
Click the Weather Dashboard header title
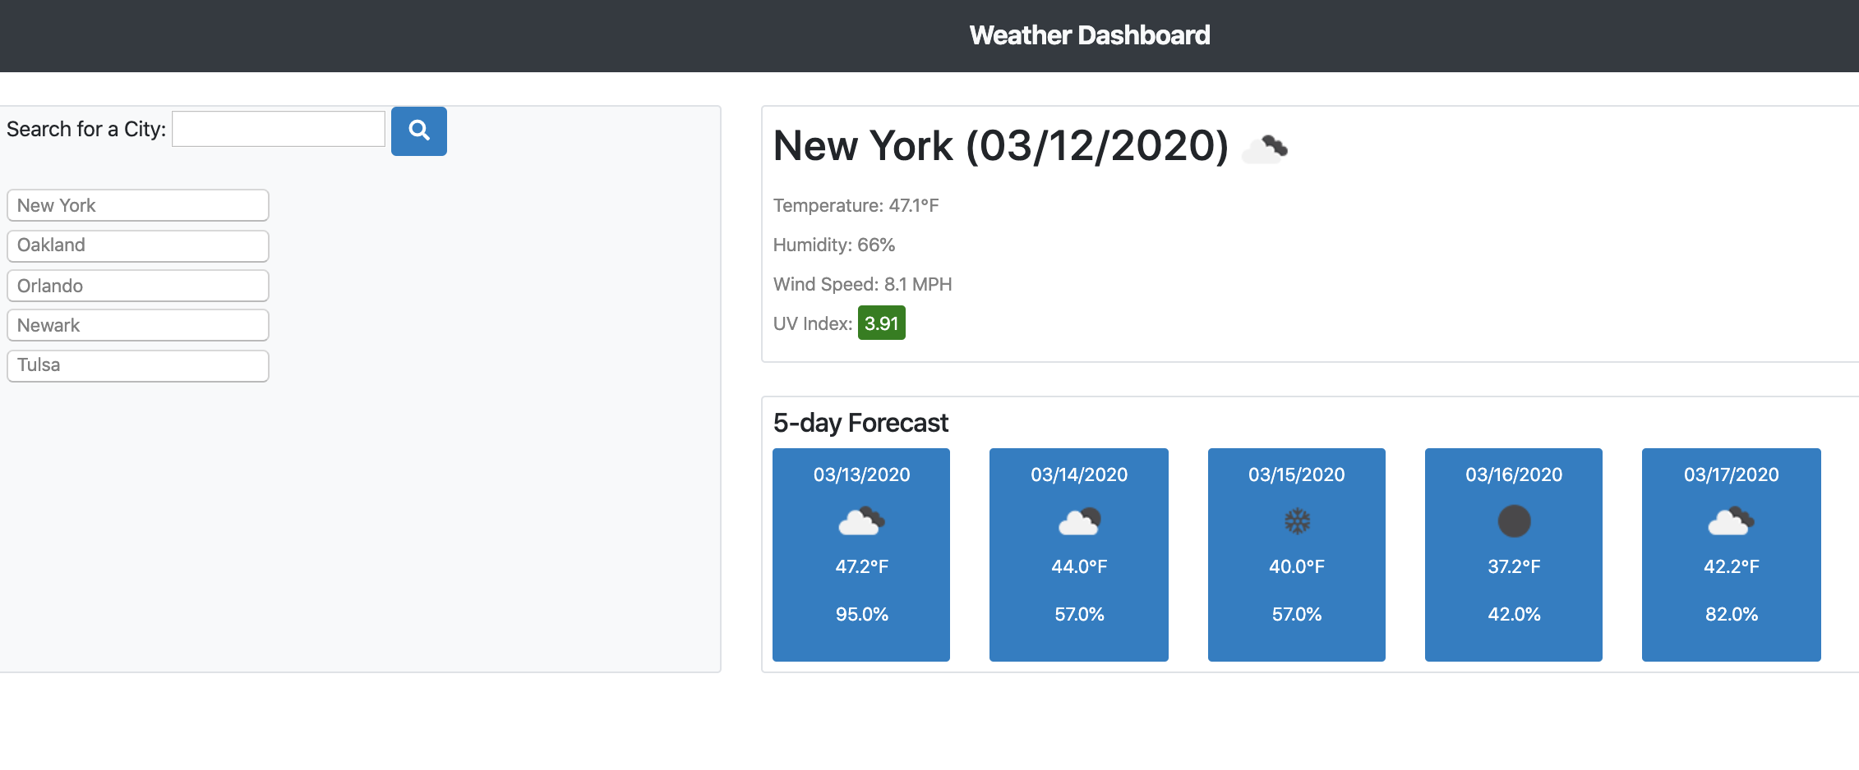1090,35
